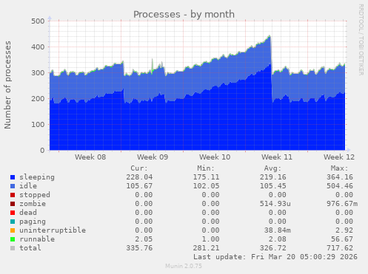Screen dimensions: 368x274
Task: Select the 'runnable' legend label
Action: pos(37,239)
